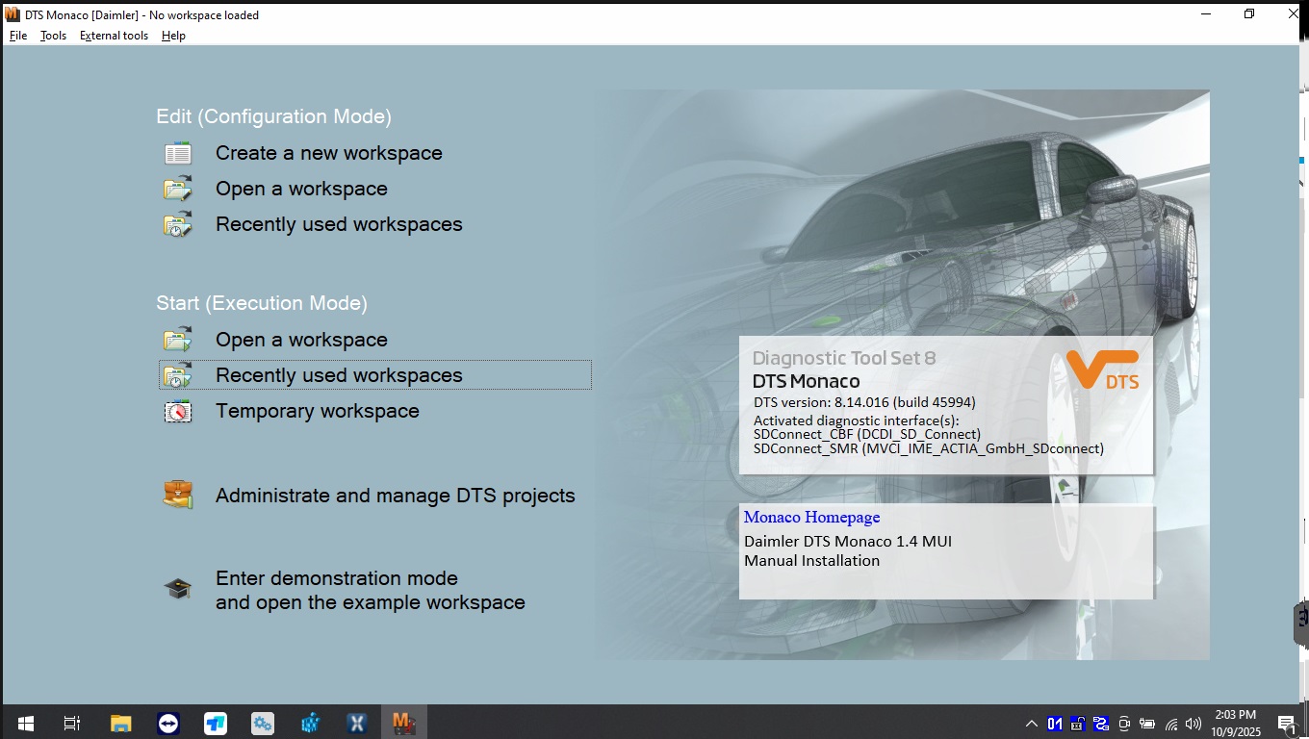This screenshot has height=739, width=1309.
Task: Select Recently used workspaces in Execution Mode
Action: [x=339, y=375]
